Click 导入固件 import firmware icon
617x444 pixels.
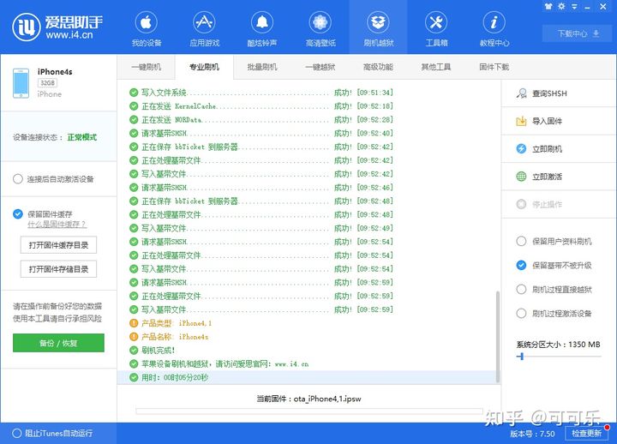pyautogui.click(x=521, y=122)
